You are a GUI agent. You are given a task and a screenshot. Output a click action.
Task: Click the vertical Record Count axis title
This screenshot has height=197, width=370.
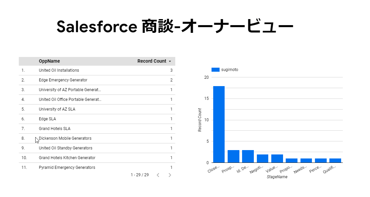pyautogui.click(x=200, y=120)
